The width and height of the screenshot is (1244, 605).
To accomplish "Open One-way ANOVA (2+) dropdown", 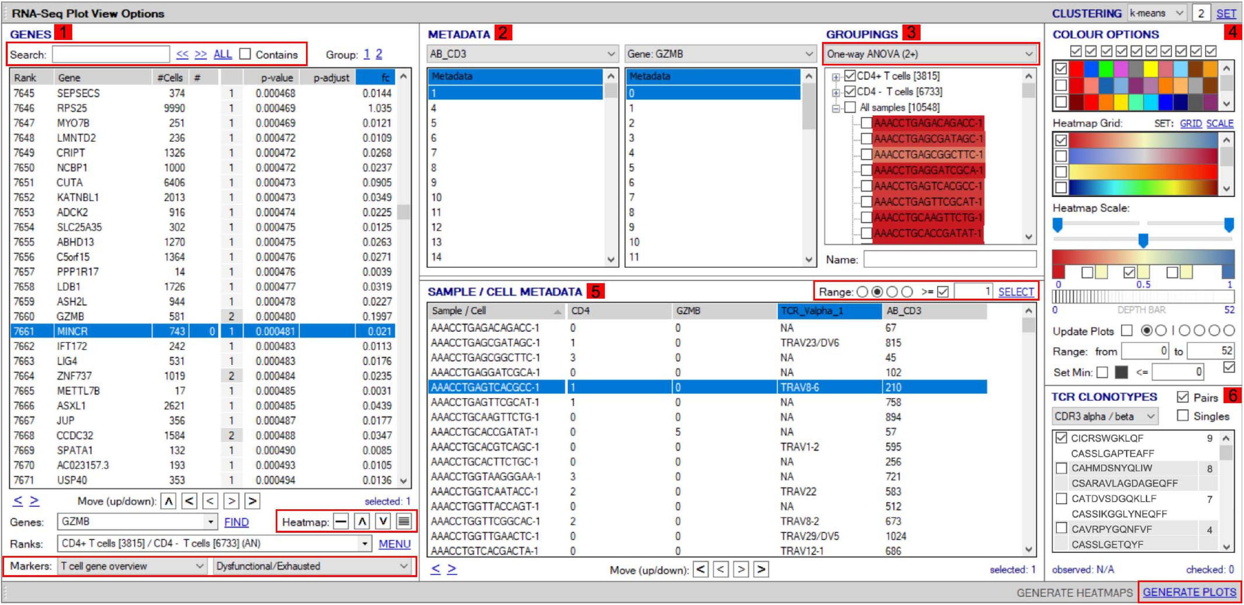I will point(930,54).
